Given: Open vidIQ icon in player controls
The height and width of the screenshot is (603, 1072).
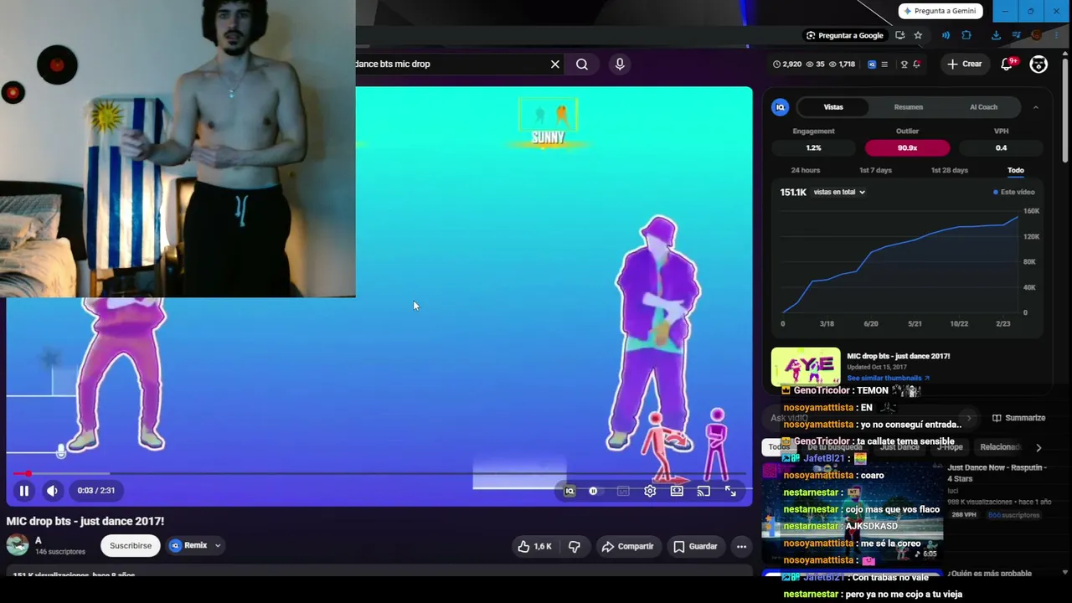Looking at the screenshot, I should pos(569,492).
